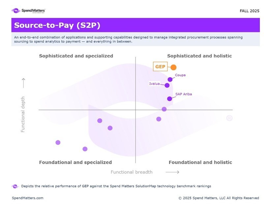The image size is (271, 211).
Task: Click the Coupa vendor label
Action: coord(180,75)
